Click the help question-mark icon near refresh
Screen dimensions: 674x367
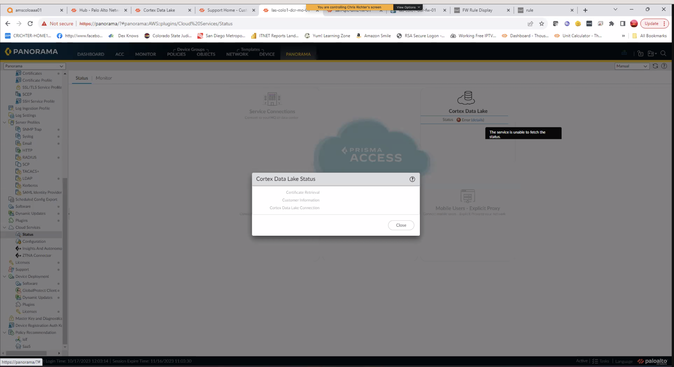tap(664, 66)
